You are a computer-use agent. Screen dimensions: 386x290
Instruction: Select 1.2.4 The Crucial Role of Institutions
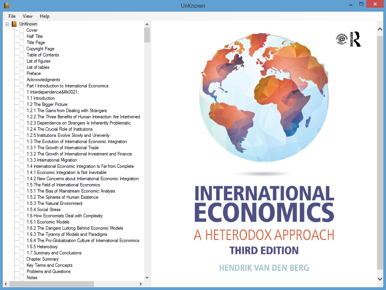pos(60,129)
